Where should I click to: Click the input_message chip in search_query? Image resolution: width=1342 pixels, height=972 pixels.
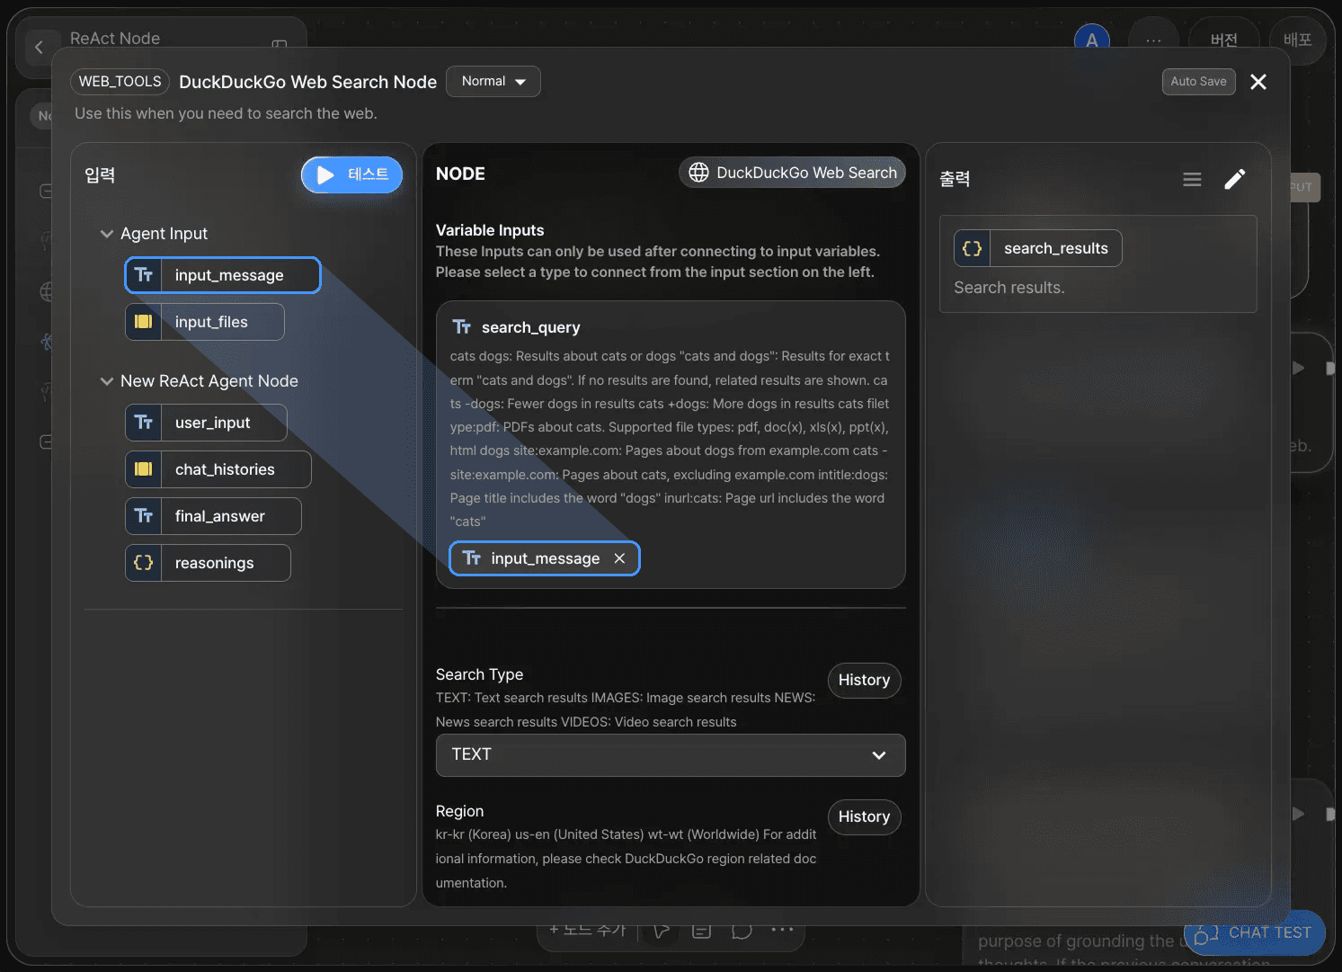(x=544, y=558)
